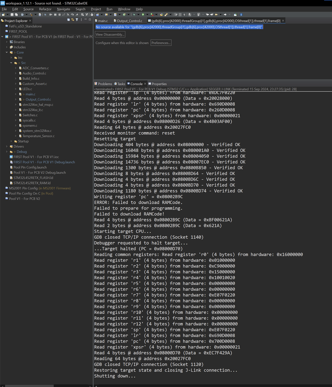The width and height of the screenshot is (332, 387).
Task: Open dropdown arrow next to hammer Build icon
Action: pos(36,15)
